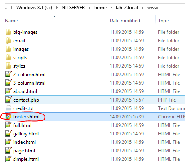This screenshot has width=185, height=164.
Task: Select the styles folder name
Action: pos(19,66)
